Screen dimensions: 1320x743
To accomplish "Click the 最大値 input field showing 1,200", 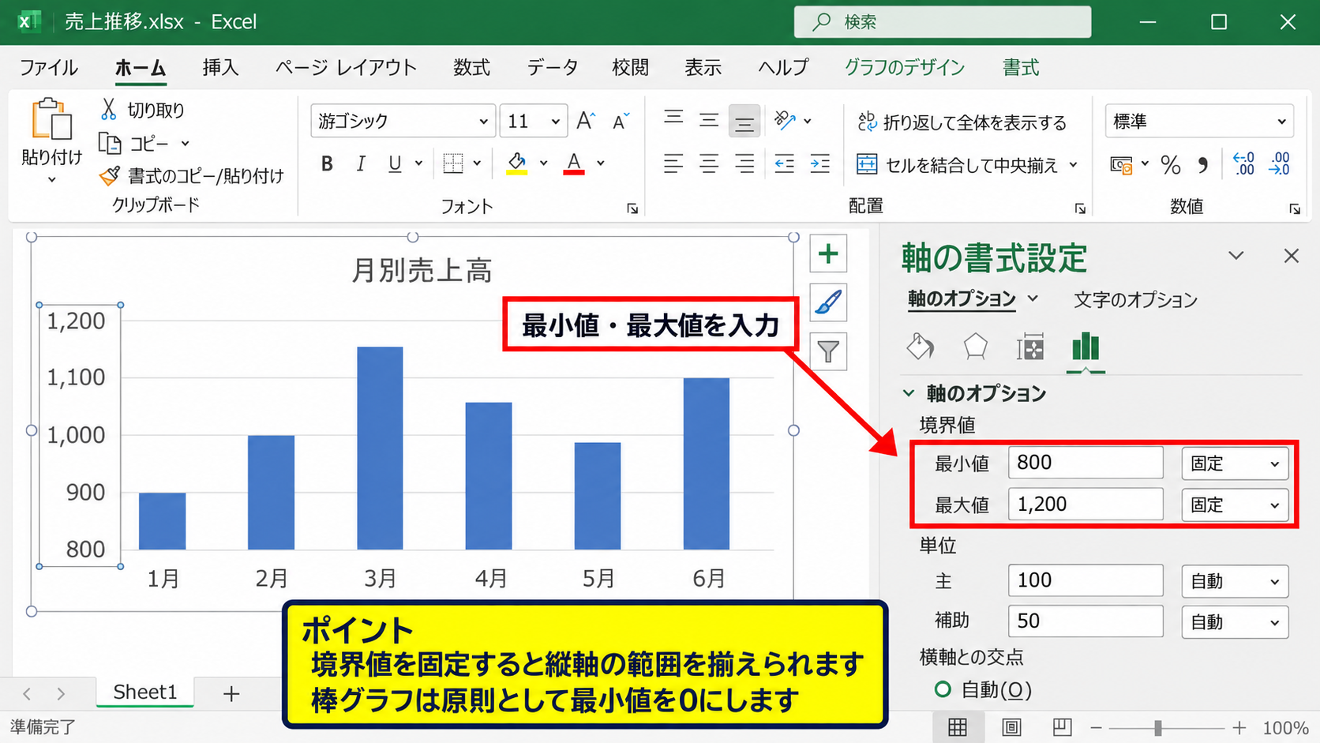I will [x=1086, y=505].
